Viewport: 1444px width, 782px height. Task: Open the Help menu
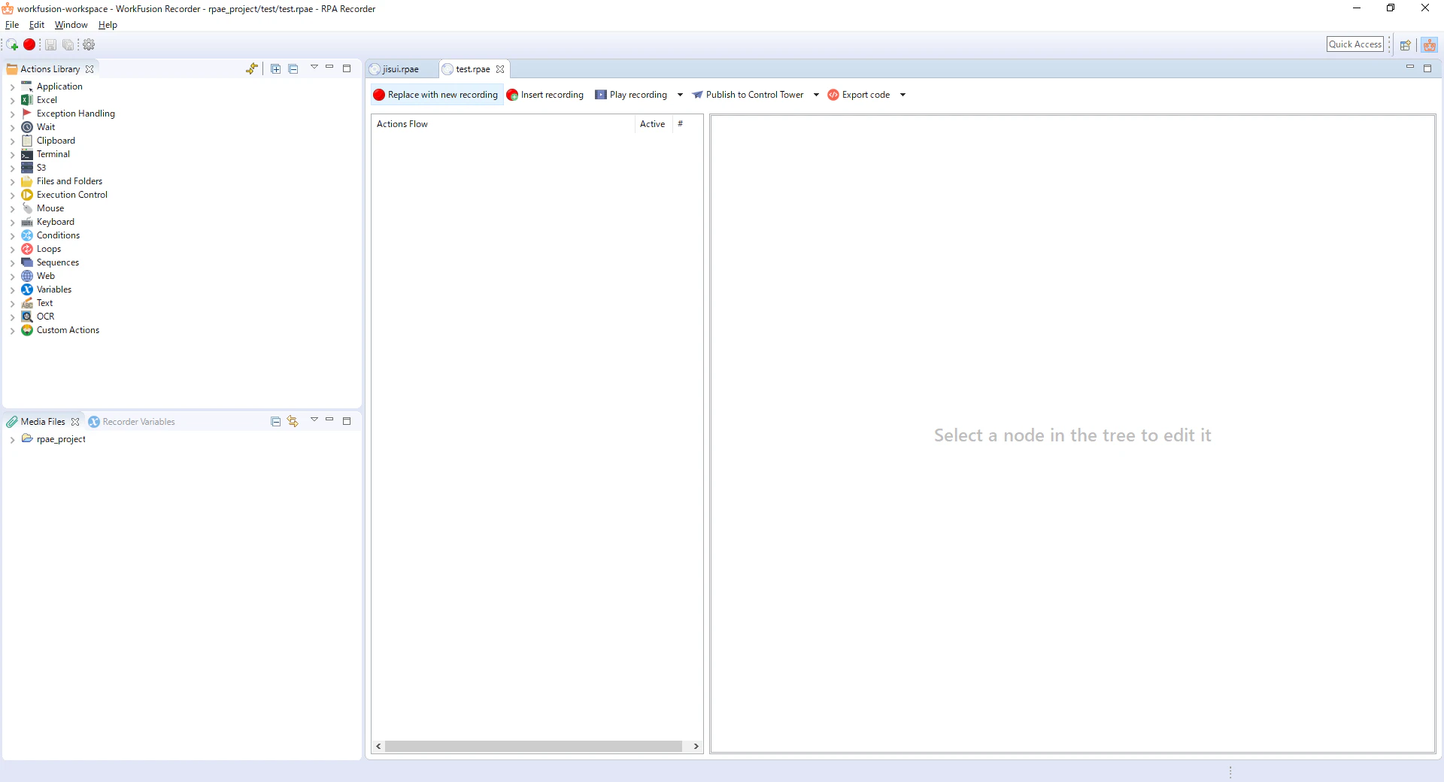click(x=108, y=25)
